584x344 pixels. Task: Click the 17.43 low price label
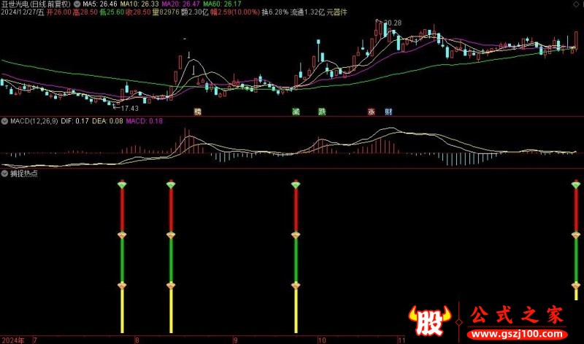pos(130,108)
